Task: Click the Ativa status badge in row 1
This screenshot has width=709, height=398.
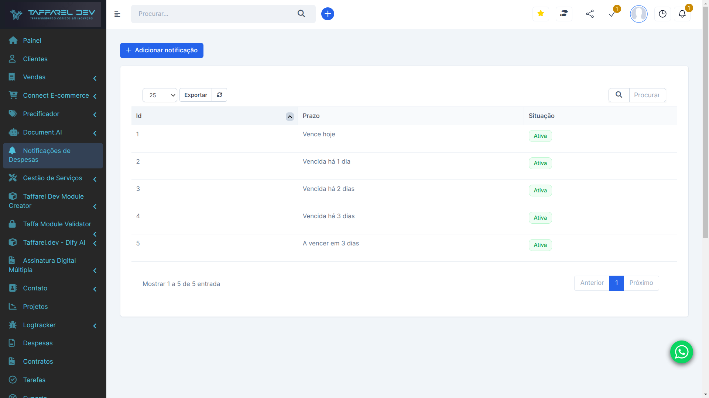Action: coord(540,136)
